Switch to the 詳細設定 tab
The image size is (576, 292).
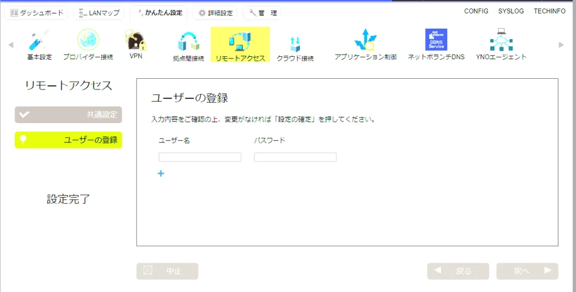(215, 13)
